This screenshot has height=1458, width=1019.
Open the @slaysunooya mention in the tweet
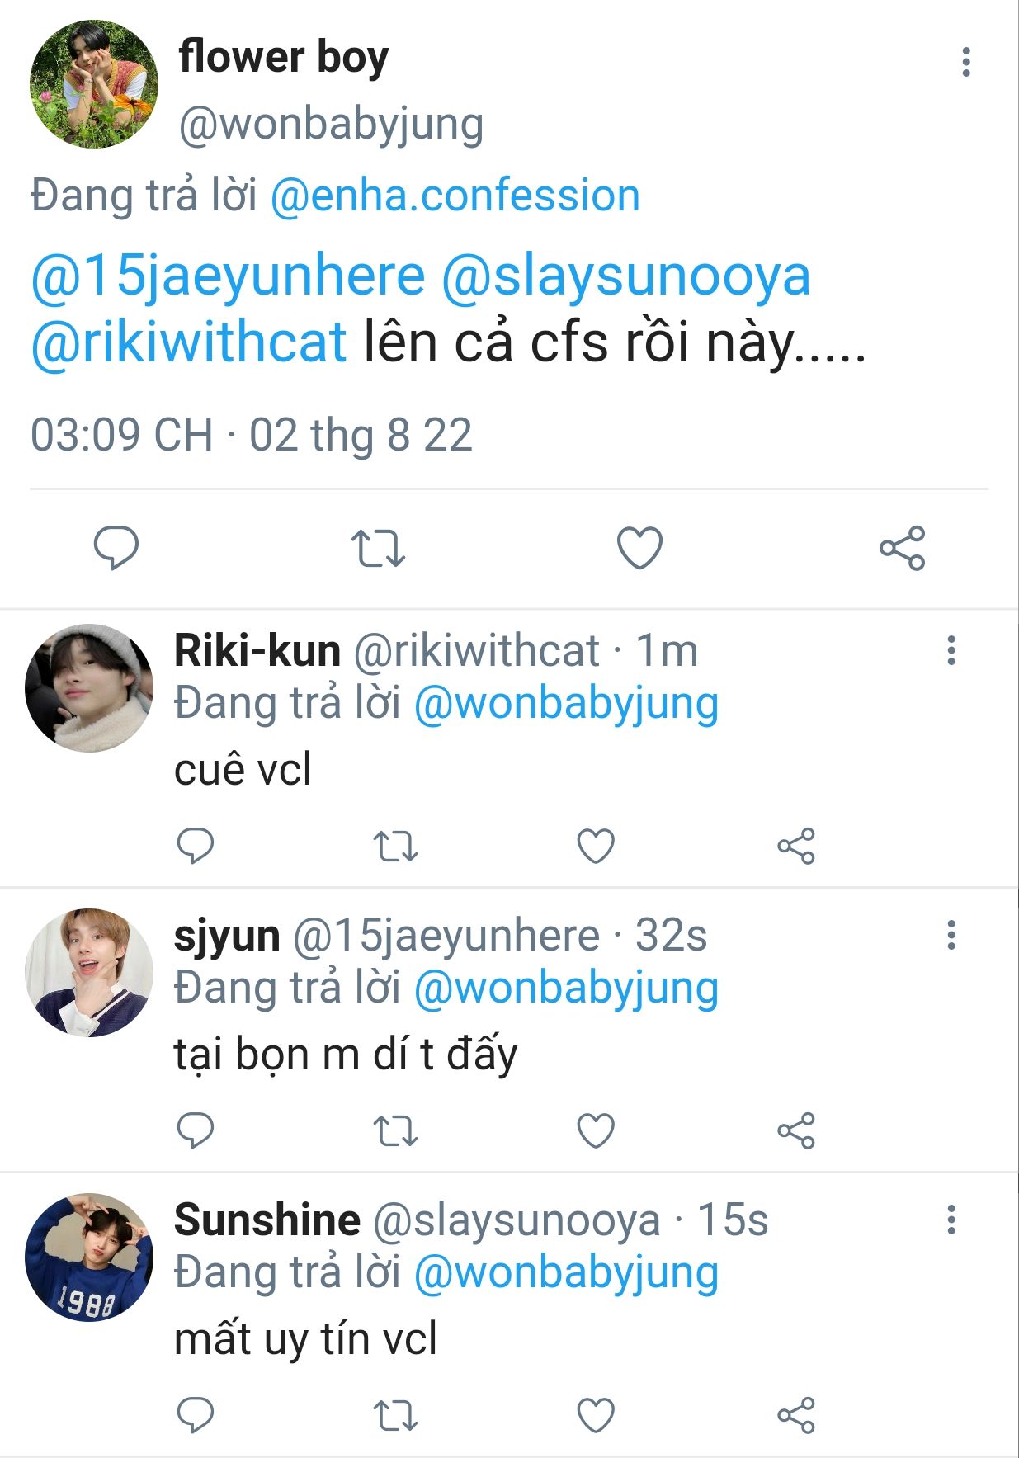[625, 276]
